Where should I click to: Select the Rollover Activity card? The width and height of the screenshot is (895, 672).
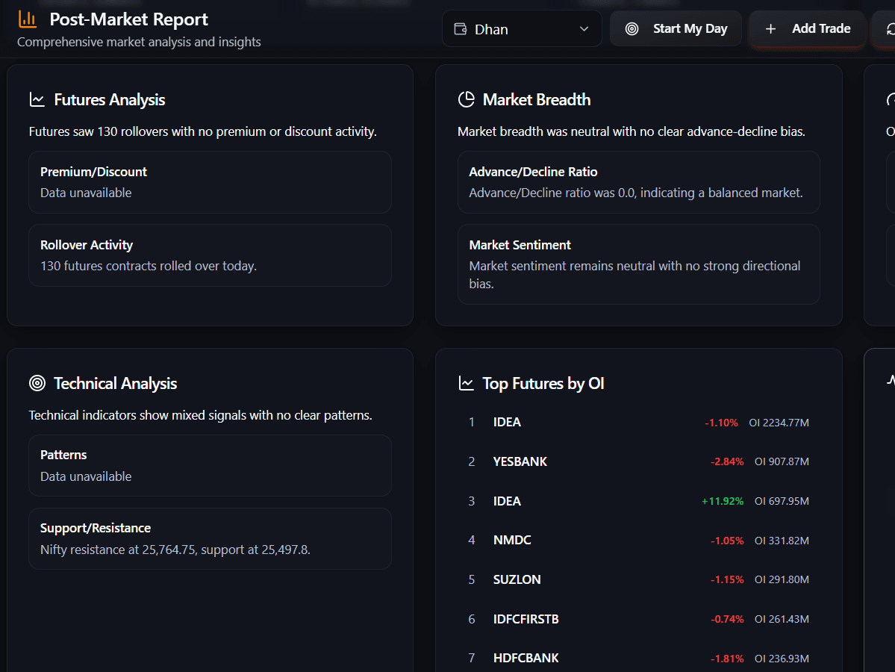210,255
